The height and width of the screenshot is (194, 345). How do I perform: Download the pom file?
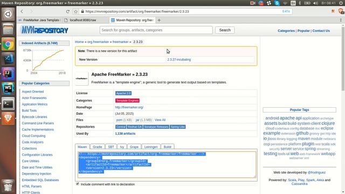(x=124, y=120)
